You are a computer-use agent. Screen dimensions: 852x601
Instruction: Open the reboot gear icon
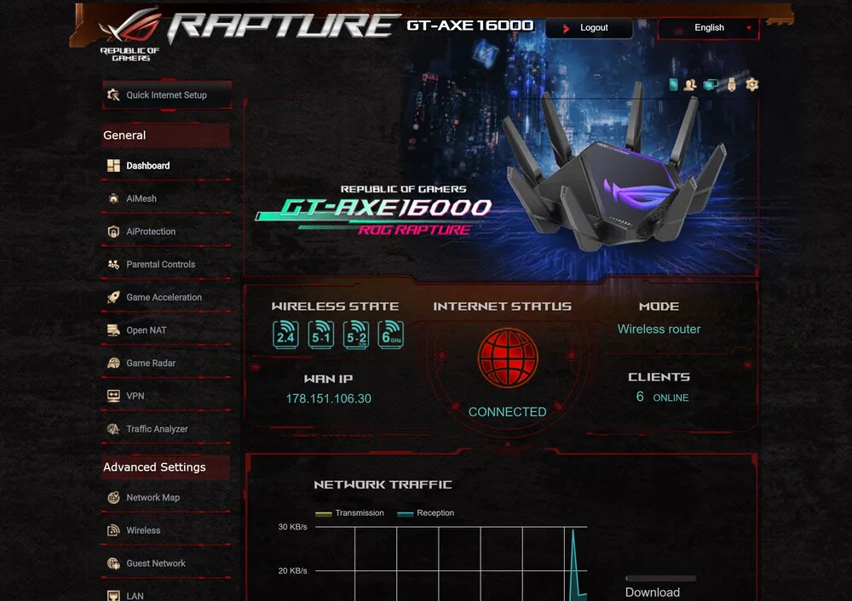coord(752,84)
